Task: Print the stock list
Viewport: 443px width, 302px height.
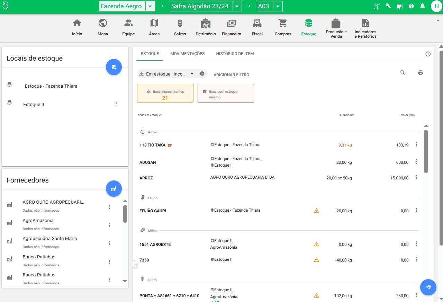Action: pos(421,73)
